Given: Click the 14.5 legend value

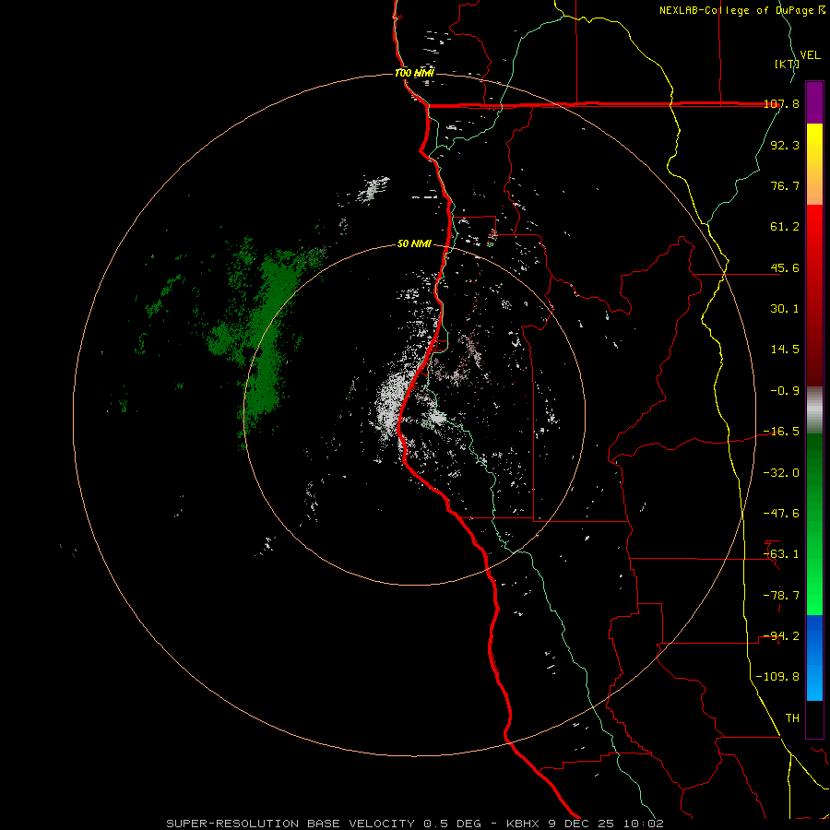Looking at the screenshot, I should pyautogui.click(x=785, y=350).
